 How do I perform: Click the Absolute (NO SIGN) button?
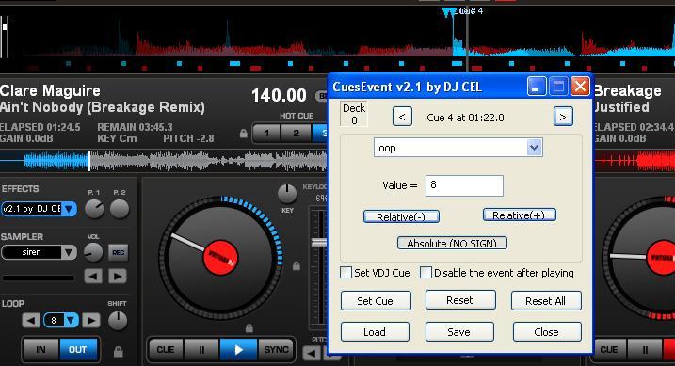(452, 244)
